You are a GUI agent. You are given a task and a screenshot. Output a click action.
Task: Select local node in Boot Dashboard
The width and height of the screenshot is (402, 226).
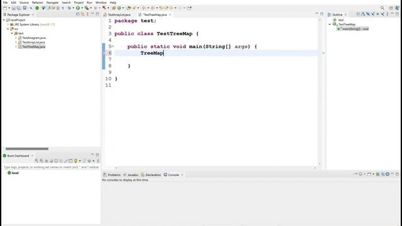(13, 173)
